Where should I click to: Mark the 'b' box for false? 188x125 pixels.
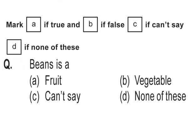pyautogui.click(x=91, y=24)
